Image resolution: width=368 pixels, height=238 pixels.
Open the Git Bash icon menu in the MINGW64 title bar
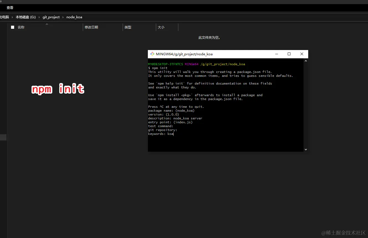[x=152, y=54]
